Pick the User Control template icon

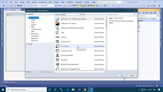[x=57, y=46]
